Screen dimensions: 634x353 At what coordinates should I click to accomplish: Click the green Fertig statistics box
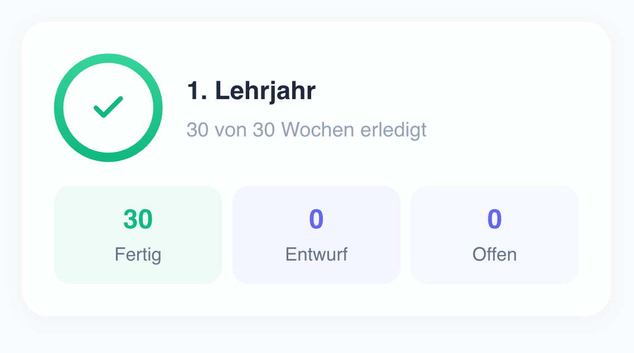138,234
